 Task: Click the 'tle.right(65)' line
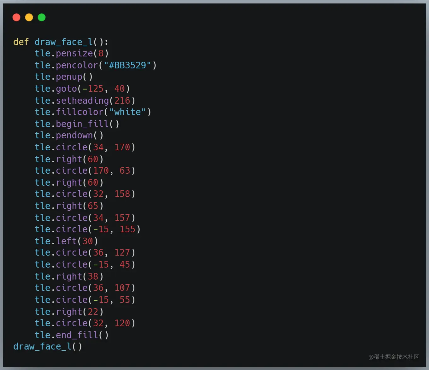click(69, 206)
